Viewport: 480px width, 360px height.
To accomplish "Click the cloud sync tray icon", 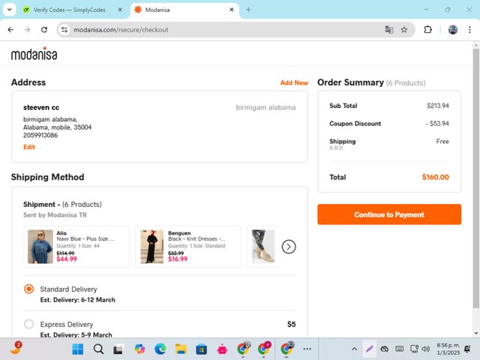I will click(385, 349).
